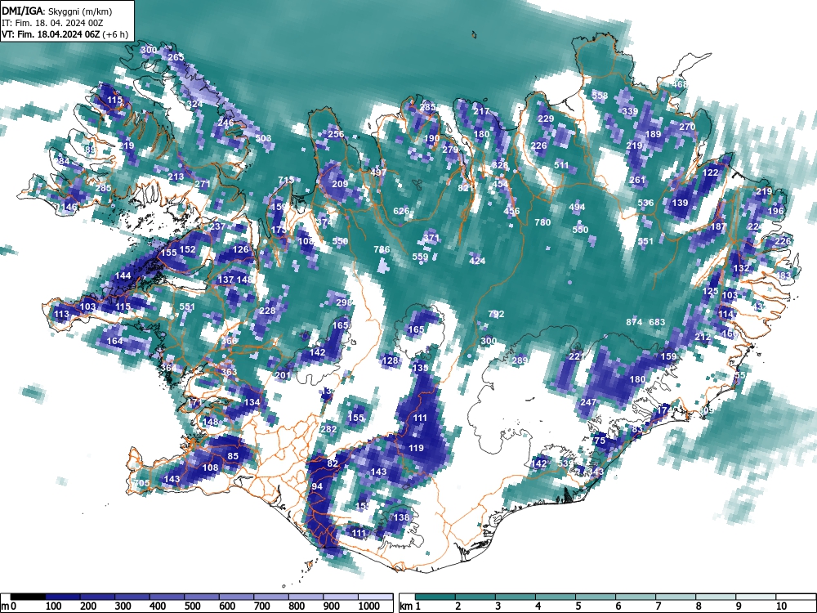Click the map value 265 in the northwest
Screen dimensions: 817x613
pos(176,57)
